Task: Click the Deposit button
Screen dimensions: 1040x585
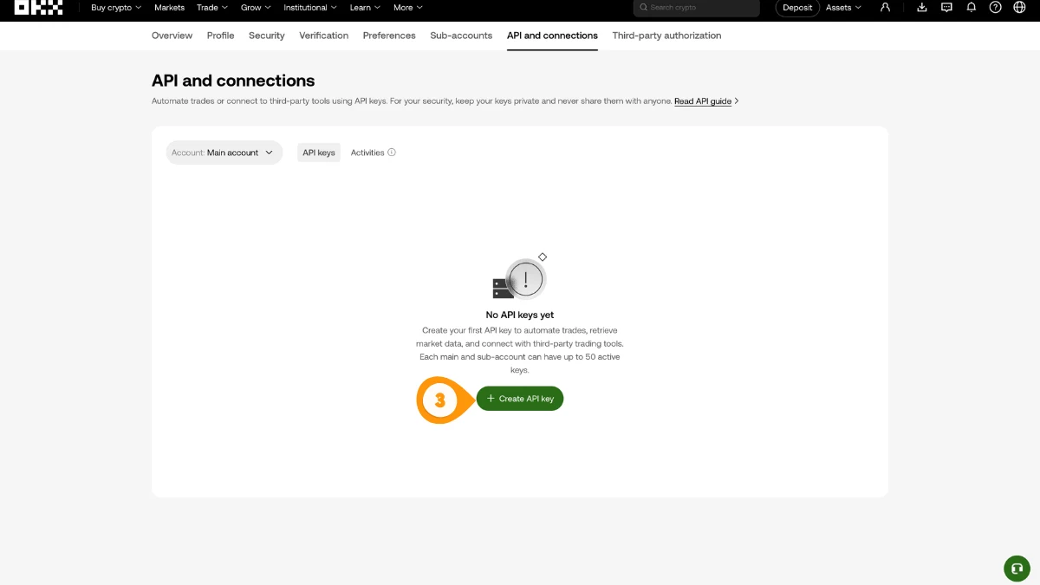Action: (x=797, y=8)
